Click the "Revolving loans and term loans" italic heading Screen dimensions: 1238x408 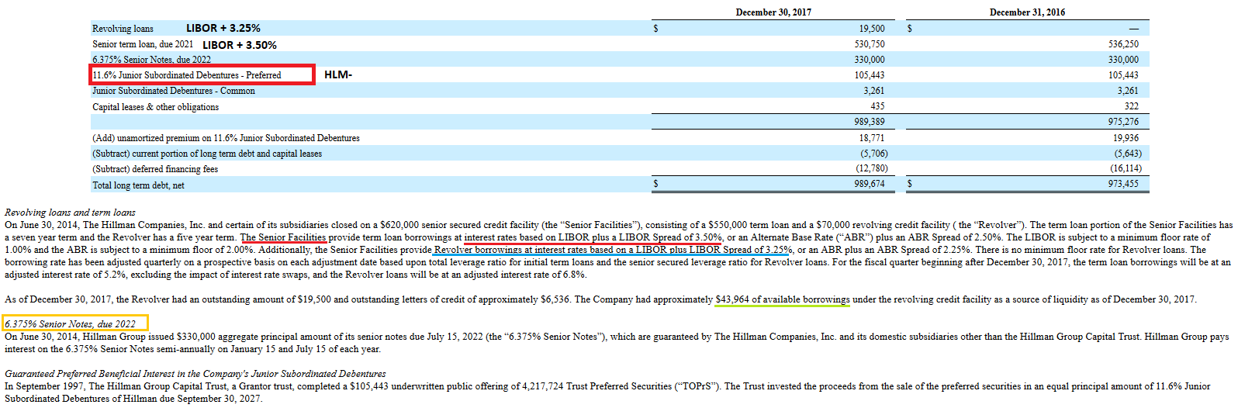tap(70, 213)
